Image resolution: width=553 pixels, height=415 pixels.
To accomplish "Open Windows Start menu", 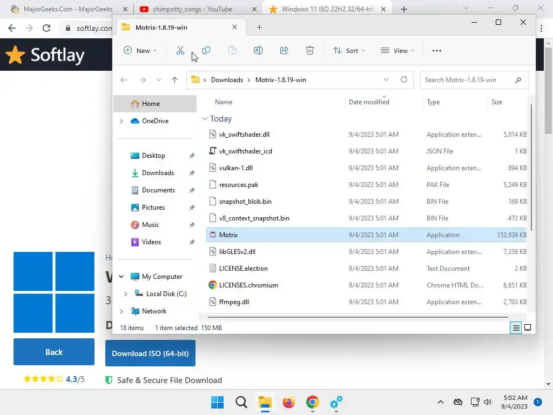I will pos(217,402).
